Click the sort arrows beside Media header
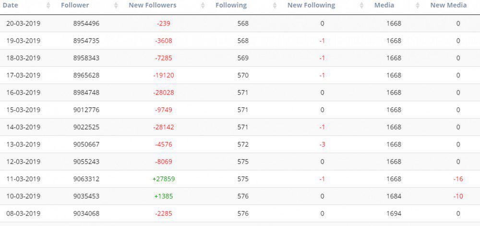The height and width of the screenshot is (226, 480). pyautogui.click(x=417, y=6)
